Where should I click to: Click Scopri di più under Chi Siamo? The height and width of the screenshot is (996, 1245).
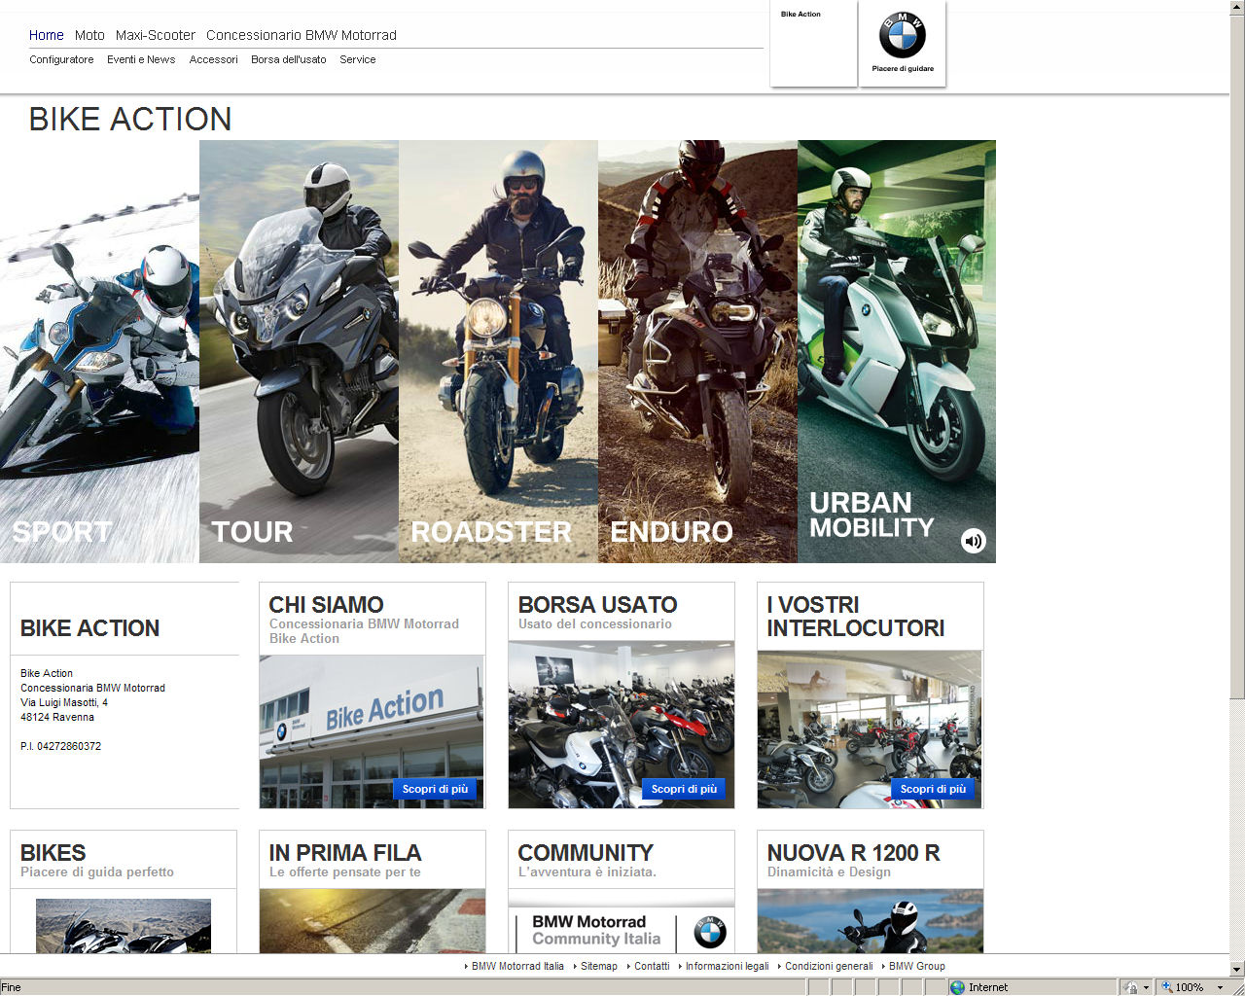coord(435,789)
